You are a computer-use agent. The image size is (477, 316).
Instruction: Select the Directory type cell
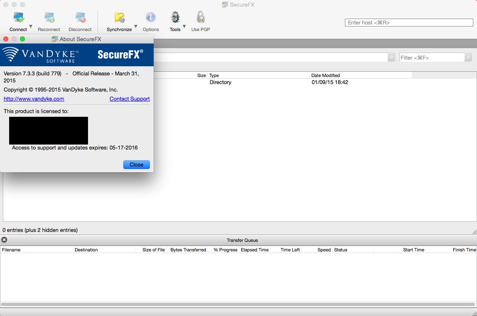(x=220, y=82)
